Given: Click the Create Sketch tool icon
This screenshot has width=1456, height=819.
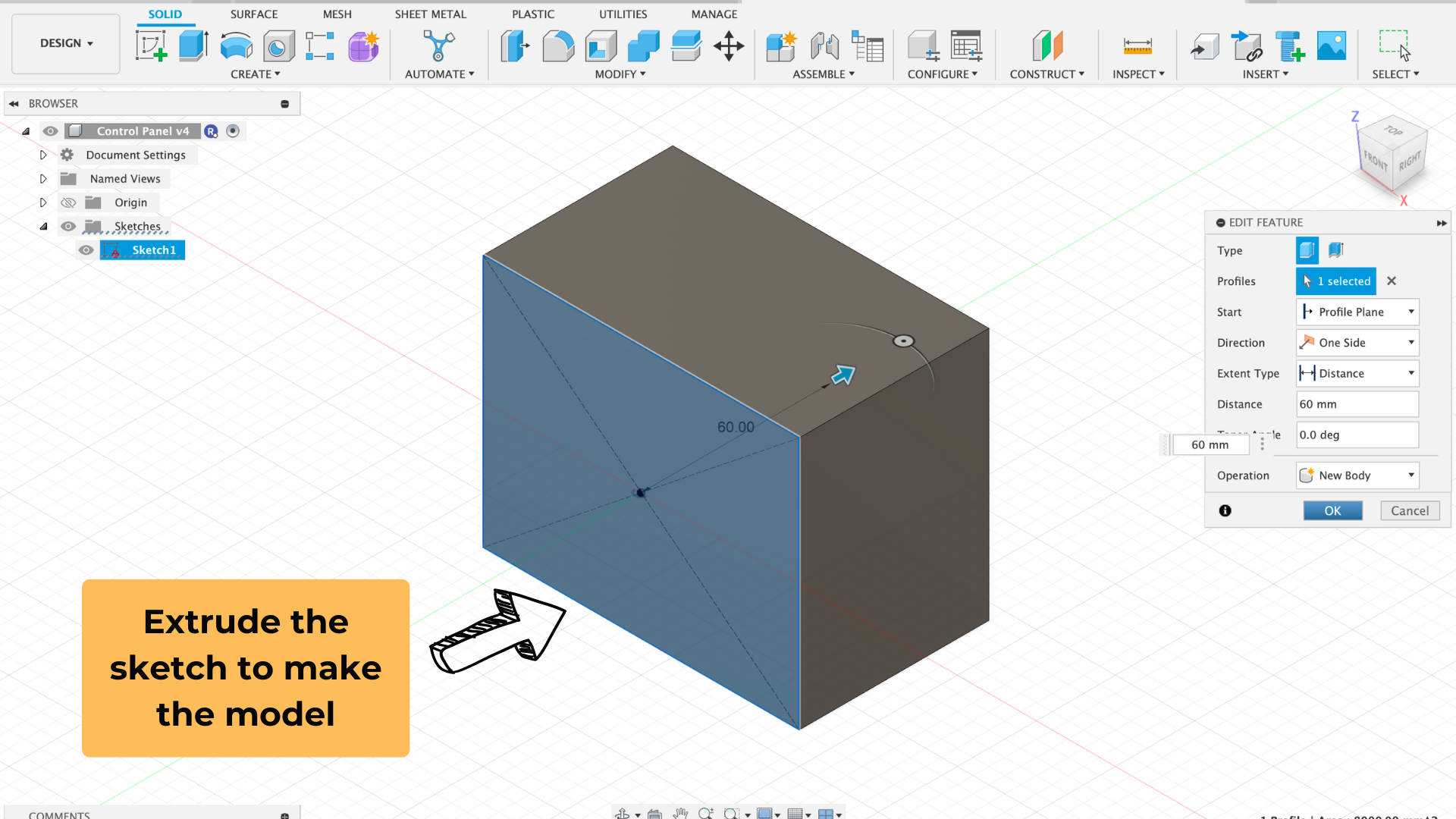Looking at the screenshot, I should pos(151,46).
